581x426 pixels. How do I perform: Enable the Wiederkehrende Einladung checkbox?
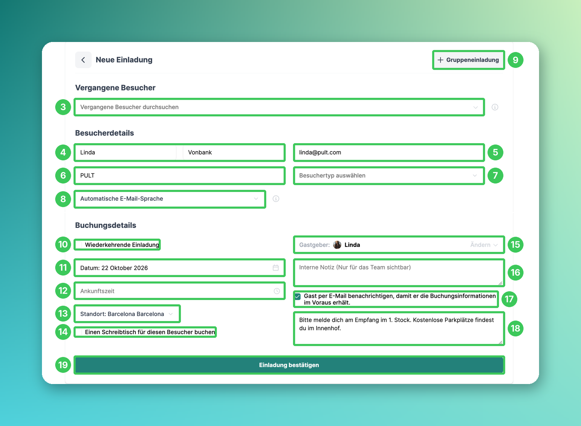tap(79, 245)
